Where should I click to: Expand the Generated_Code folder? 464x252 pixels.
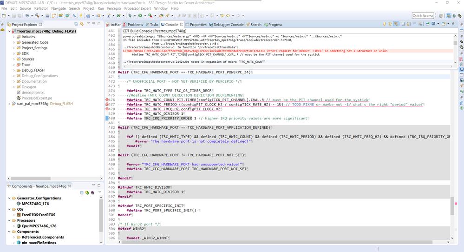(14, 42)
